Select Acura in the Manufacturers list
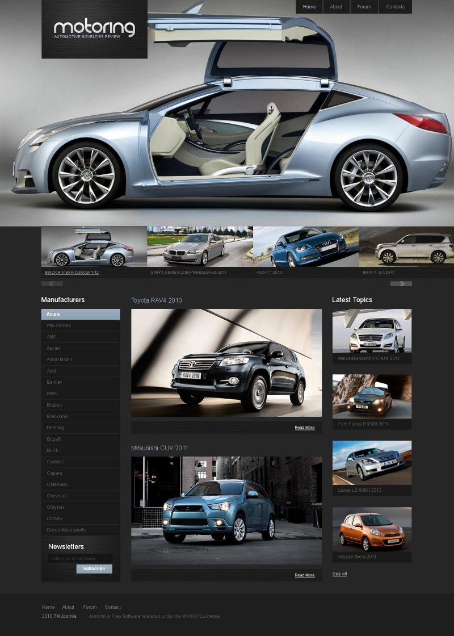The image size is (454, 636). [81, 315]
